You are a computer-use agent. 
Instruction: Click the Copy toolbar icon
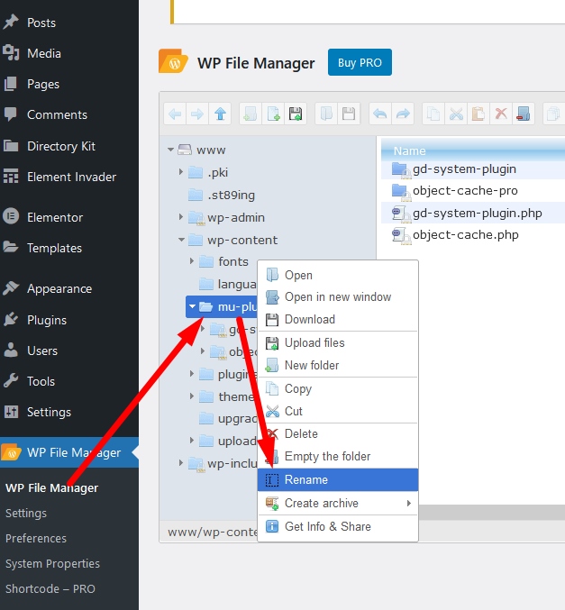pyautogui.click(x=433, y=114)
